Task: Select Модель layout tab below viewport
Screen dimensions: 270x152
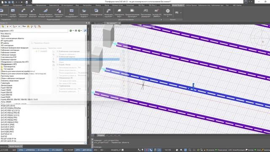Action: tap(101, 136)
